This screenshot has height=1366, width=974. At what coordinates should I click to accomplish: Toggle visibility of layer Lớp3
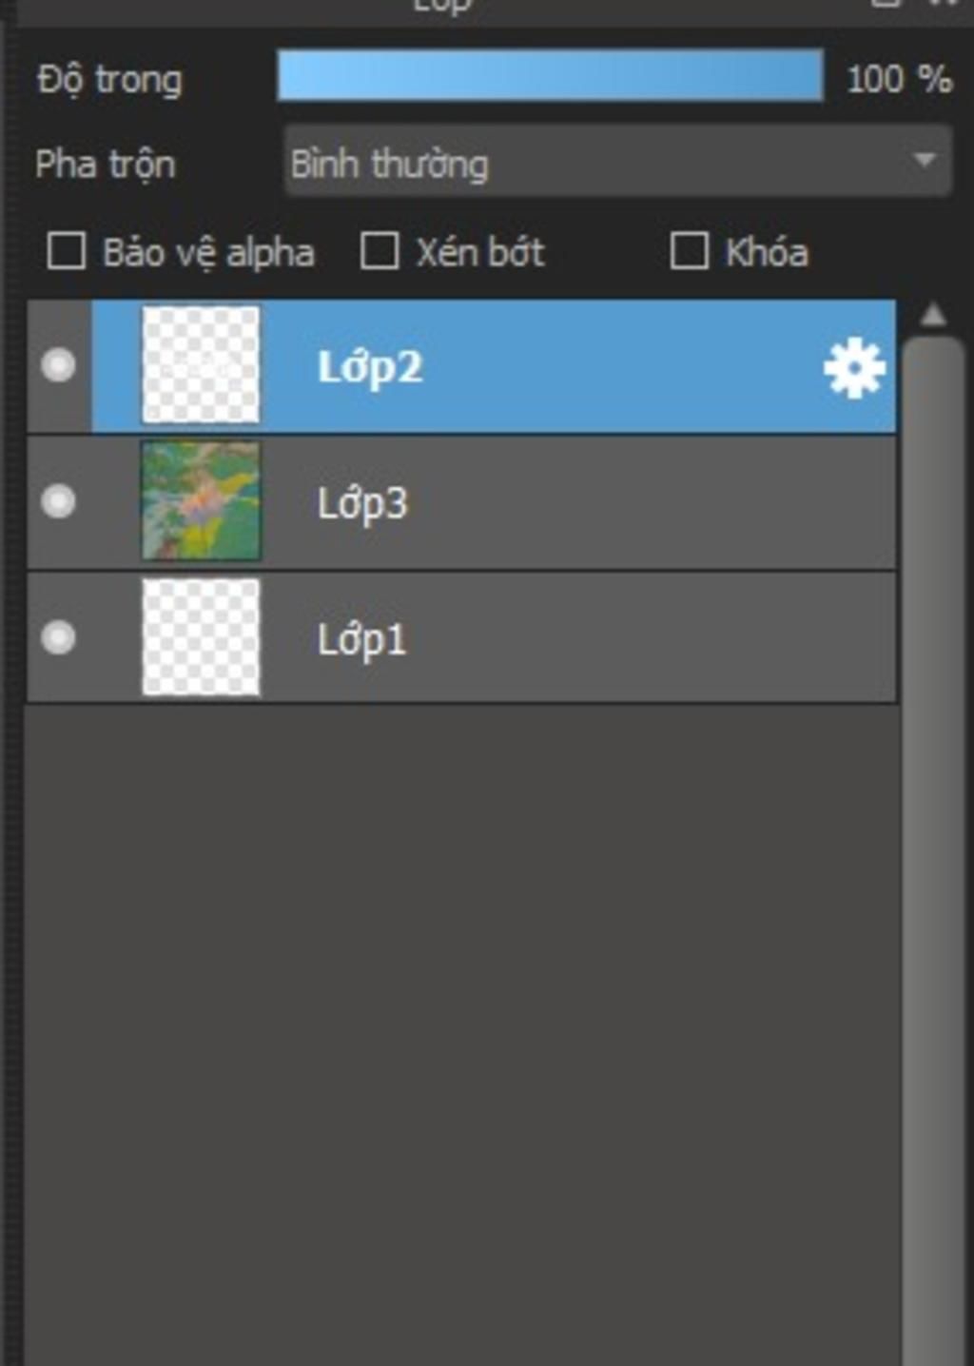coord(58,501)
